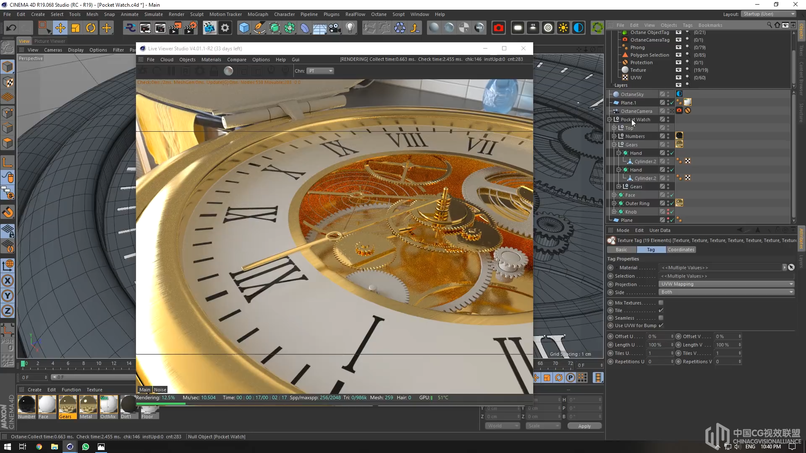
Task: Click the Octane targeted area light icon
Action: pyautogui.click(x=548, y=28)
